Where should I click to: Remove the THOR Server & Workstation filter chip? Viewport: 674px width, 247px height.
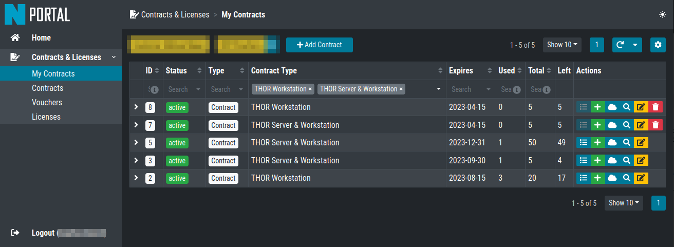click(401, 89)
